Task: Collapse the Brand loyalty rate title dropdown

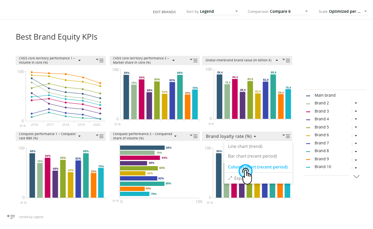Action: [x=255, y=136]
